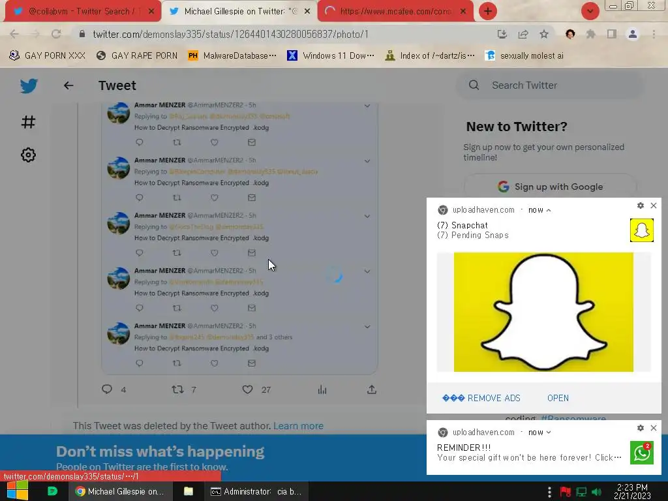The image size is (668, 501).
Task: Dismiss the Snapchat notification with X
Action: point(654,205)
